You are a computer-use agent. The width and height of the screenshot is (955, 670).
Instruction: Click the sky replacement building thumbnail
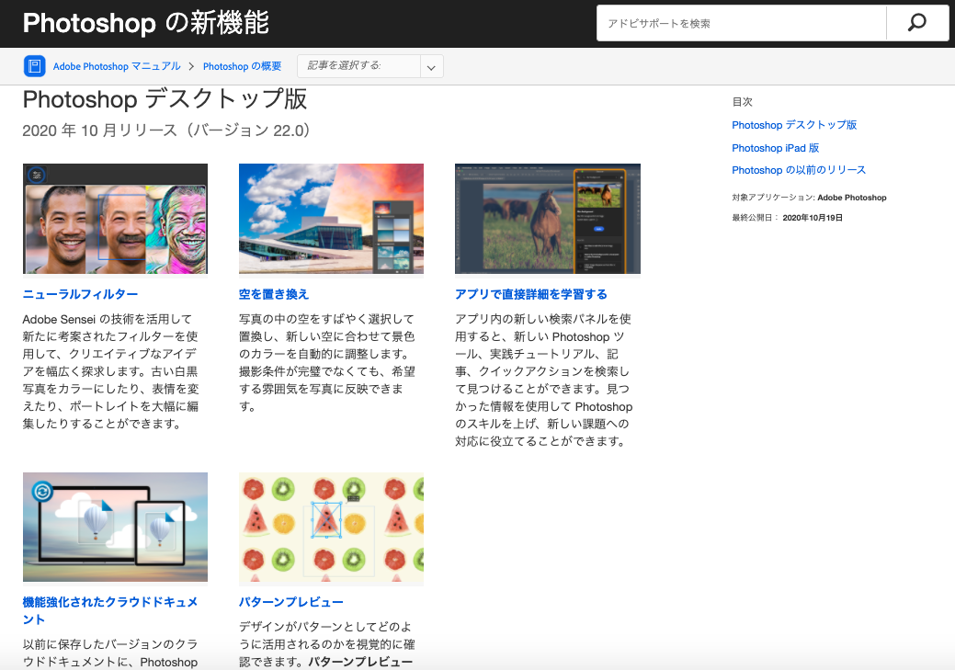[x=331, y=219]
